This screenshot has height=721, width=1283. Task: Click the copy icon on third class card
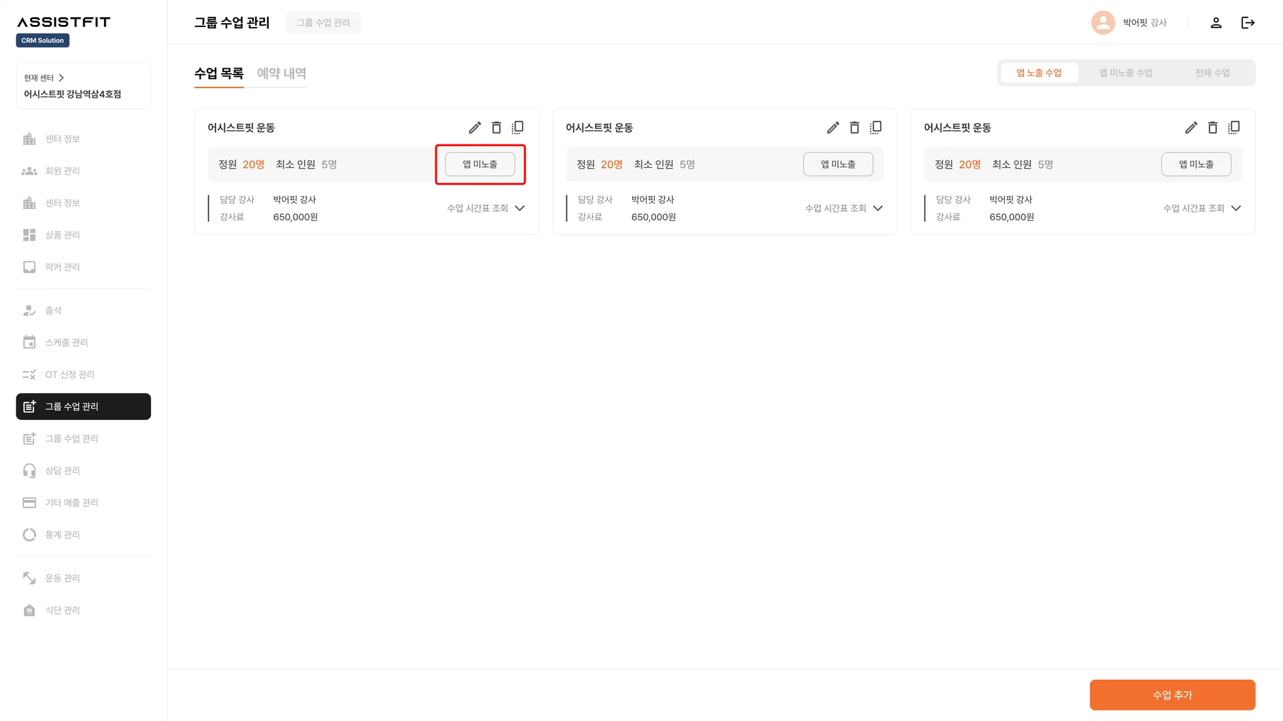(x=1234, y=128)
